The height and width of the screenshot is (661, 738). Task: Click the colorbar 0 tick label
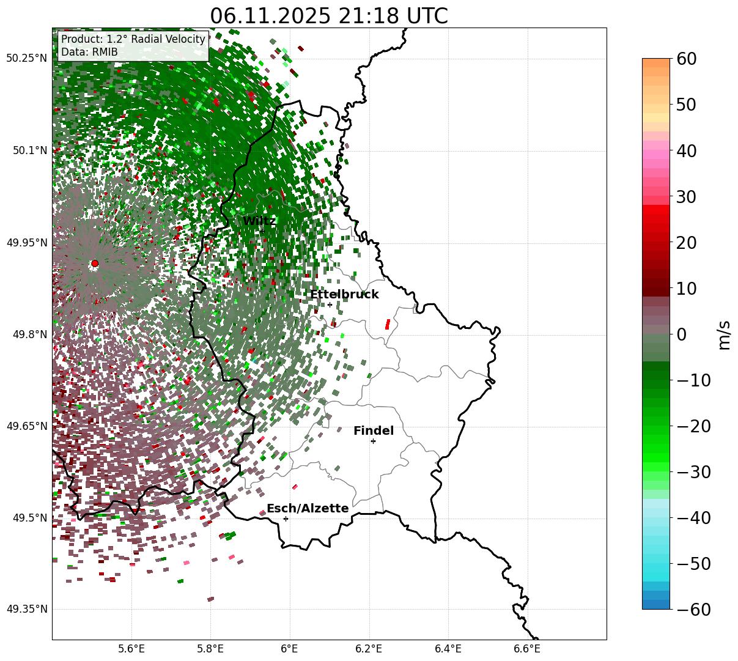(681, 334)
